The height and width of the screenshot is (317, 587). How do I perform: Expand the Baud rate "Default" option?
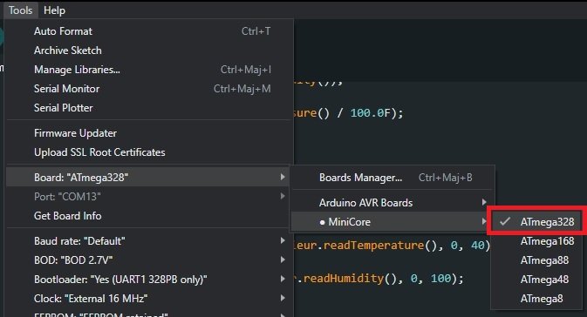coord(148,240)
